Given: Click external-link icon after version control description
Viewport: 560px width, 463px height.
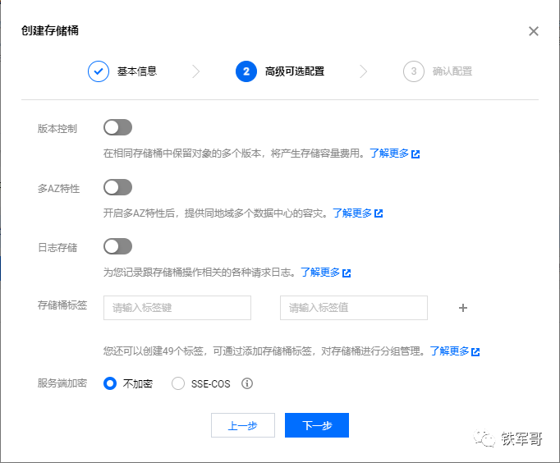Looking at the screenshot, I should click(x=415, y=154).
